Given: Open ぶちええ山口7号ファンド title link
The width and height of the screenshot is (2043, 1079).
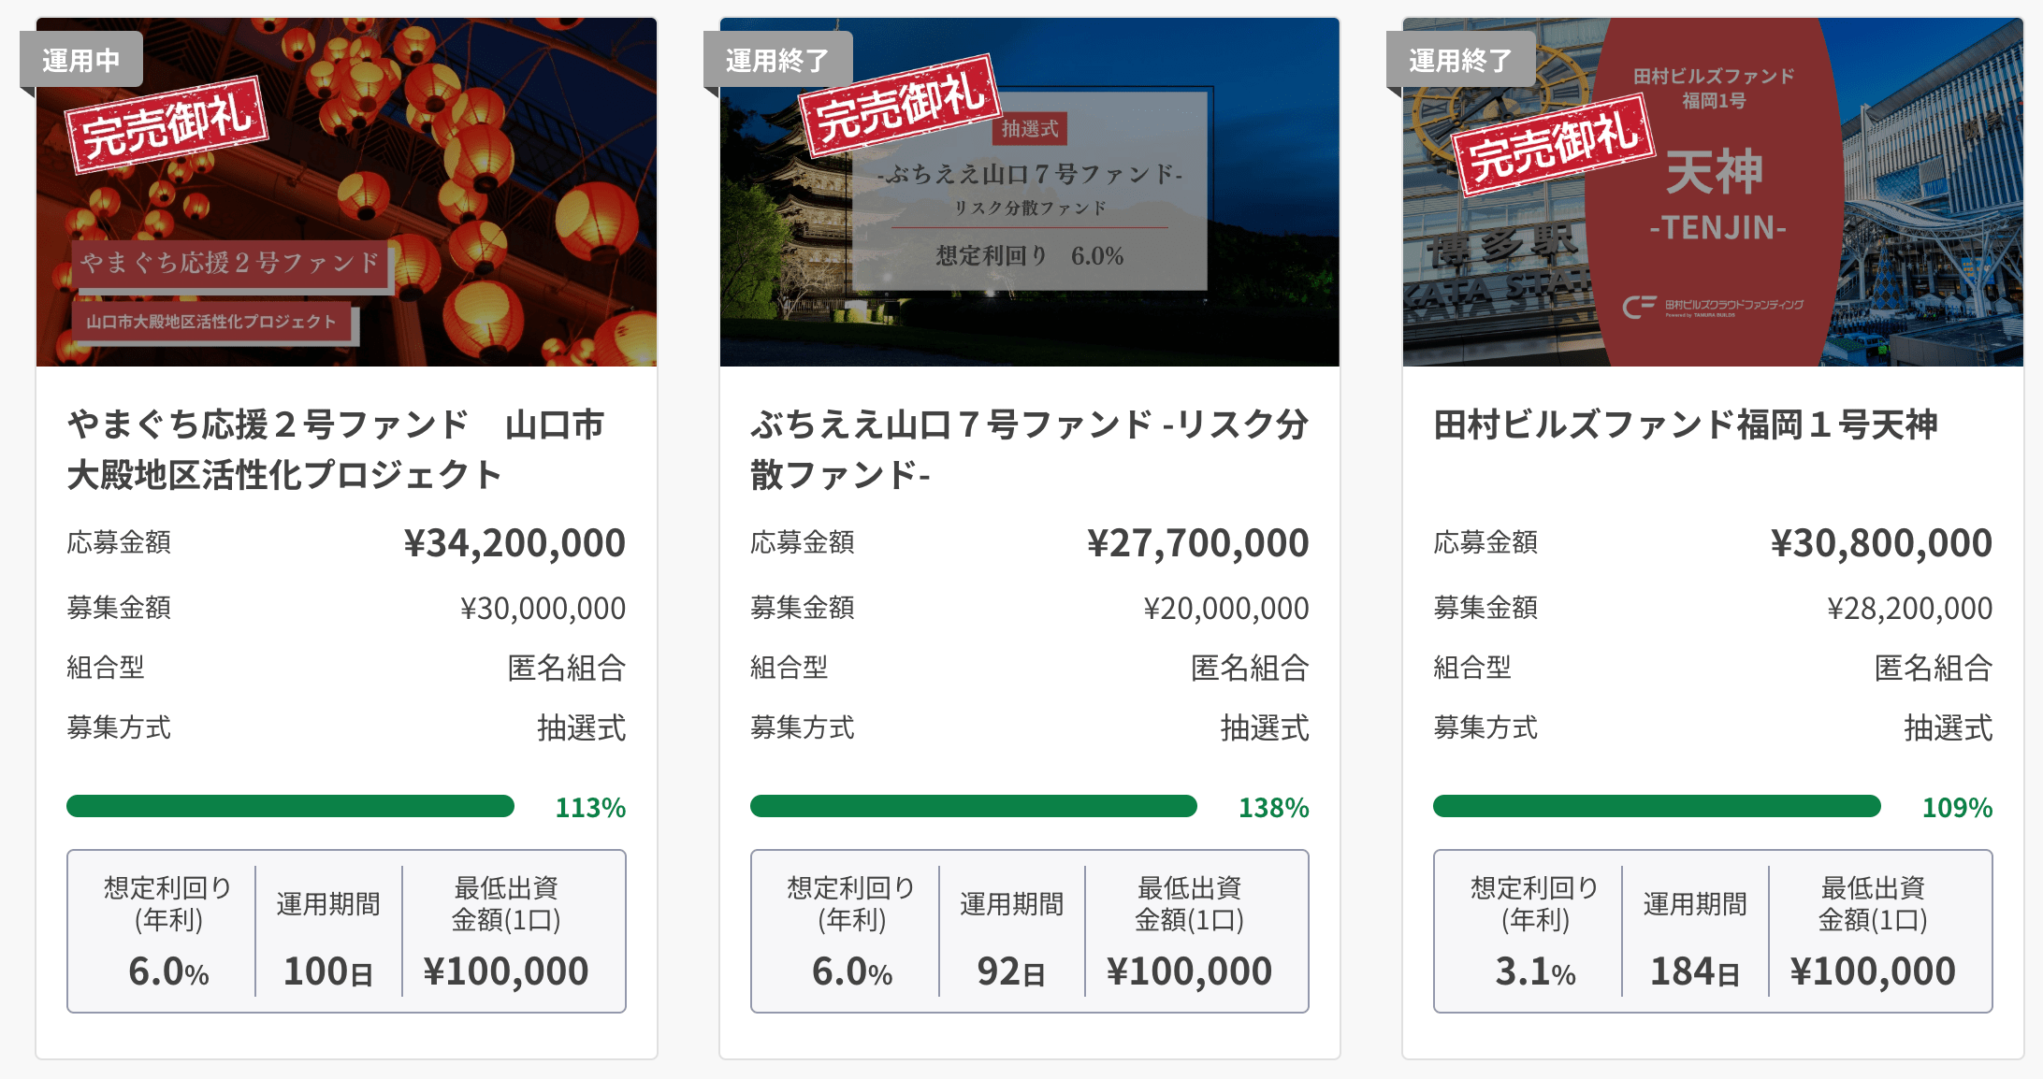Looking at the screenshot, I should tap(1029, 450).
